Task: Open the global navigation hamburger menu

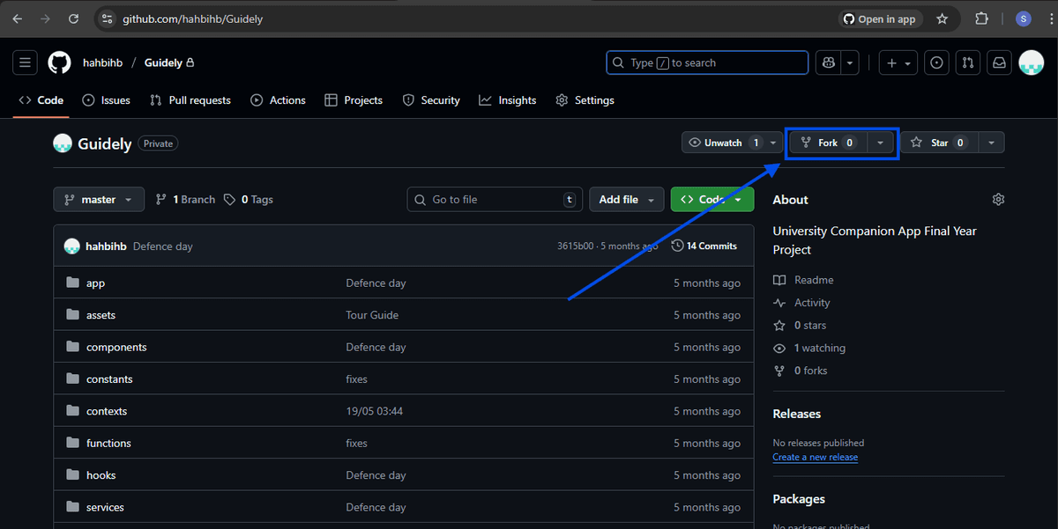Action: (25, 62)
